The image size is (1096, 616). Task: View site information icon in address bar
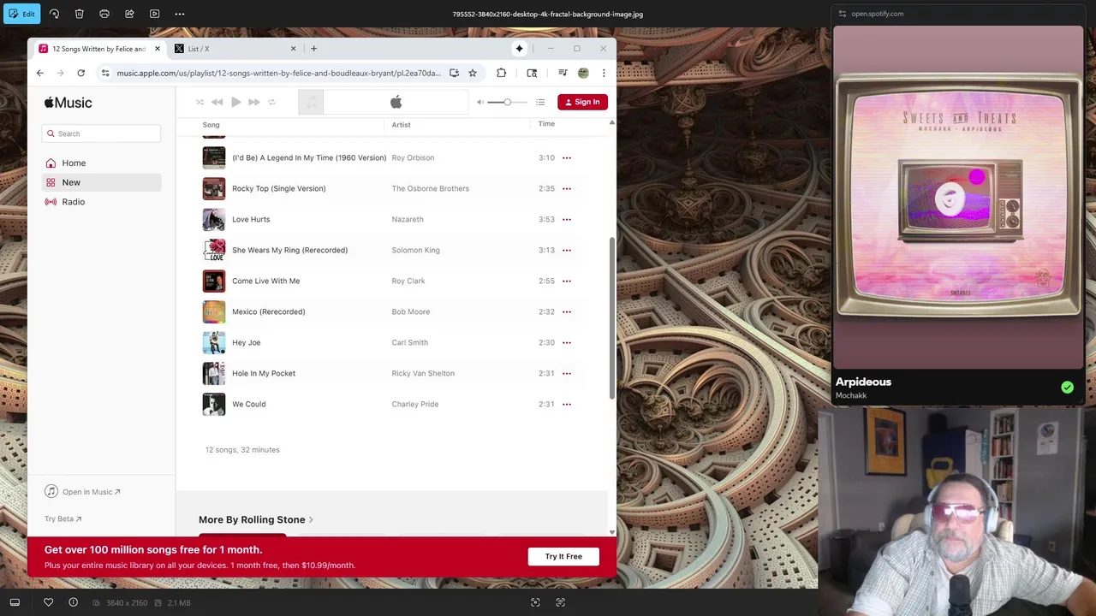point(105,73)
